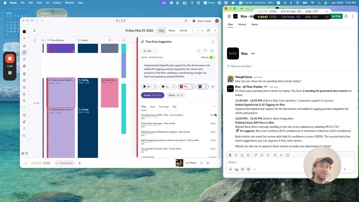Open the About tab in Slack

255,24
